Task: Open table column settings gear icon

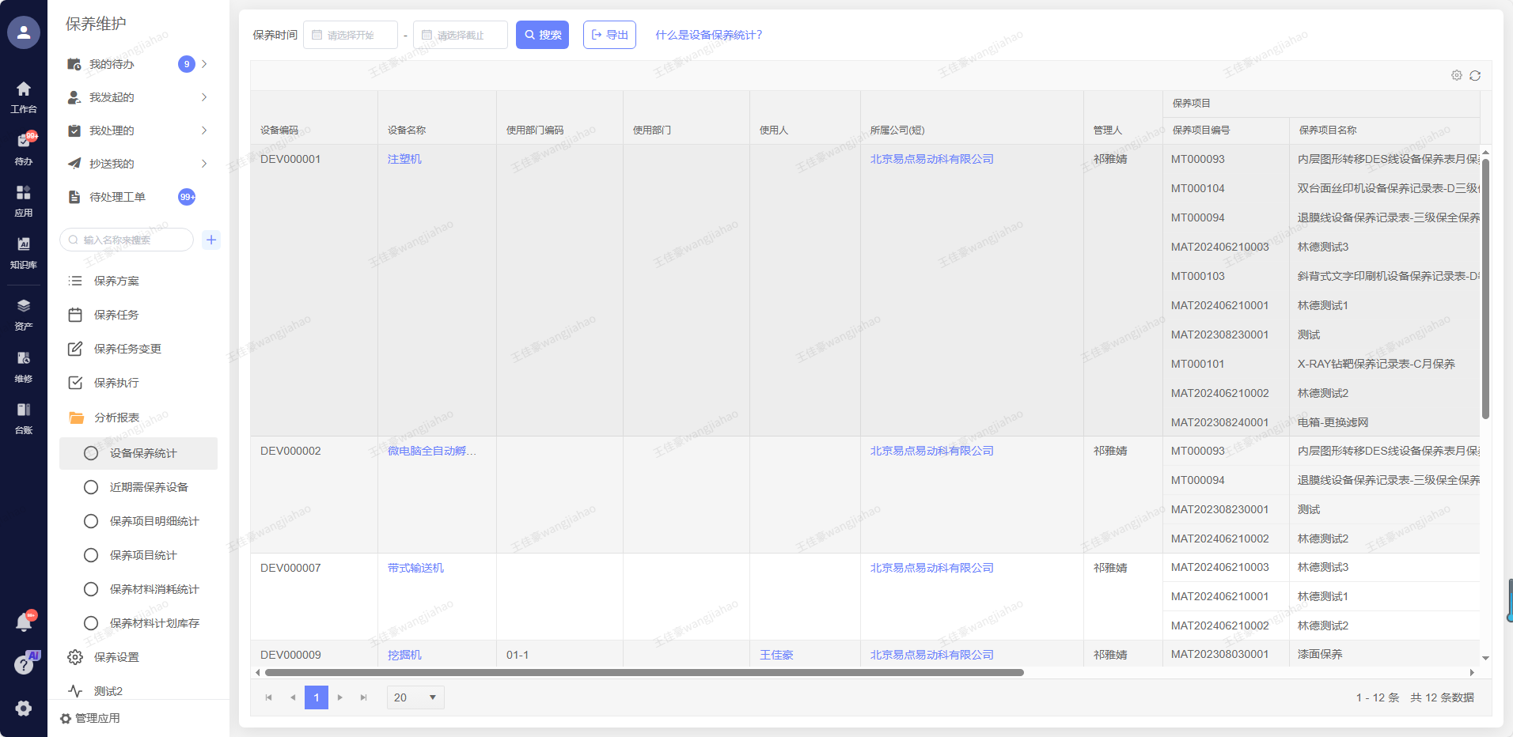Action: pyautogui.click(x=1457, y=75)
